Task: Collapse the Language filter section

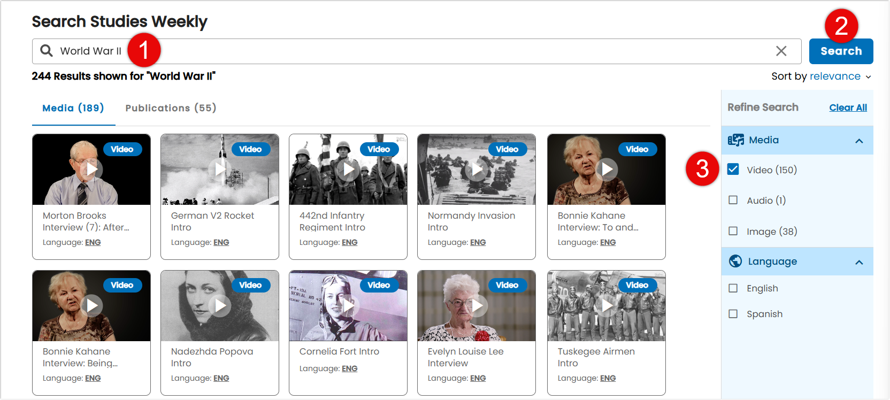Action: click(859, 262)
